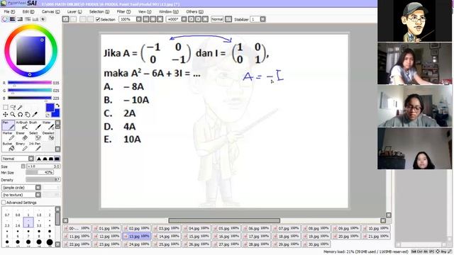The width and height of the screenshot is (454, 255).
Task: Activate the eyedropper color picker tool
Action: pyautogui.click(x=35, y=115)
